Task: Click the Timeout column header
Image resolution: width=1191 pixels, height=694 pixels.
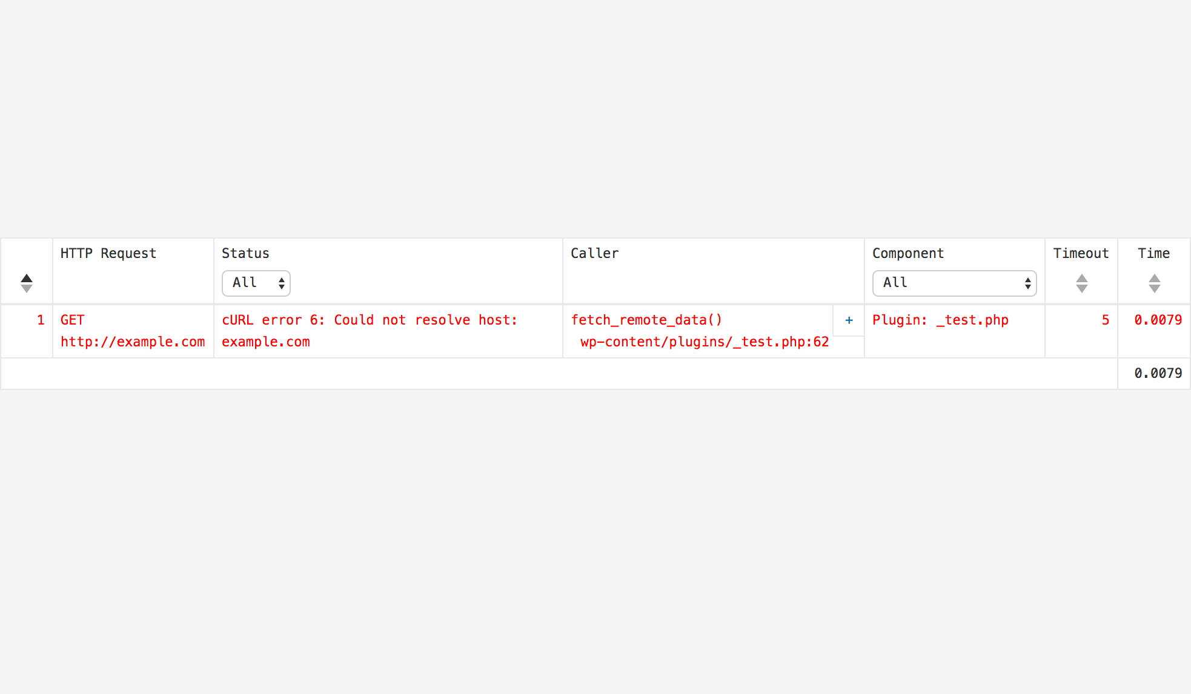Action: [1081, 253]
